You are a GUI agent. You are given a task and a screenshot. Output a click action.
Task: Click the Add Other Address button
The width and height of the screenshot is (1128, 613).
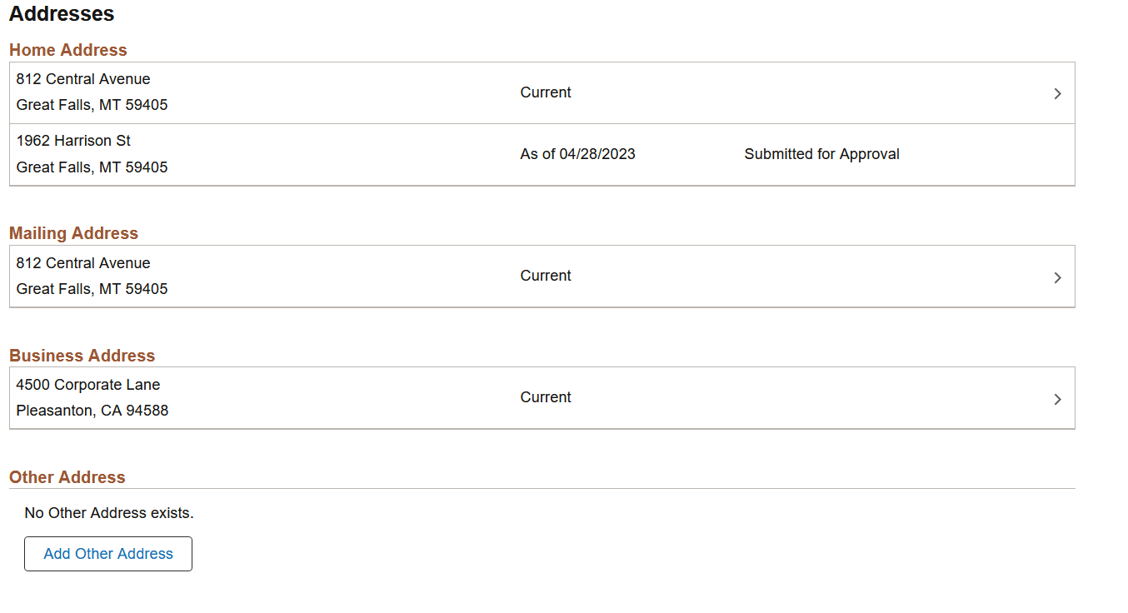pyautogui.click(x=107, y=553)
